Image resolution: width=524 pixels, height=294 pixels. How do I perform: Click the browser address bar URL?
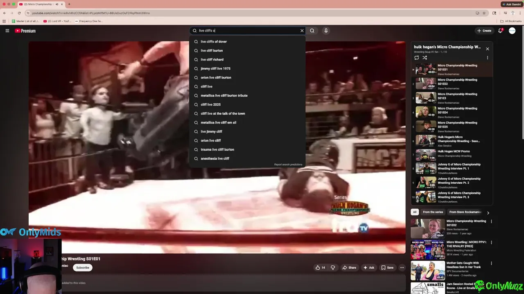point(91,13)
